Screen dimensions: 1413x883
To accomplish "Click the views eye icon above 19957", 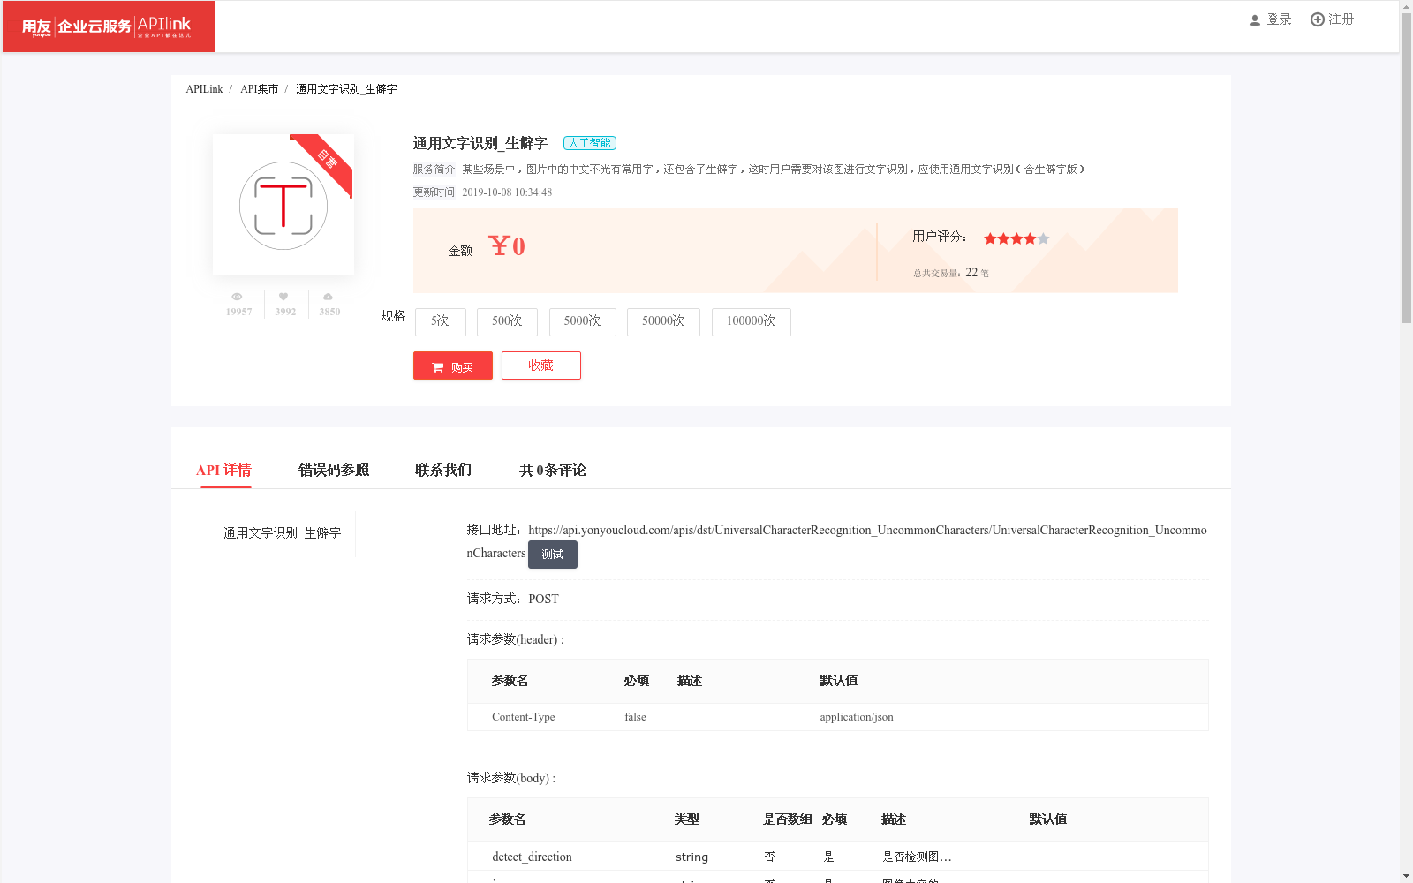I will click(237, 297).
